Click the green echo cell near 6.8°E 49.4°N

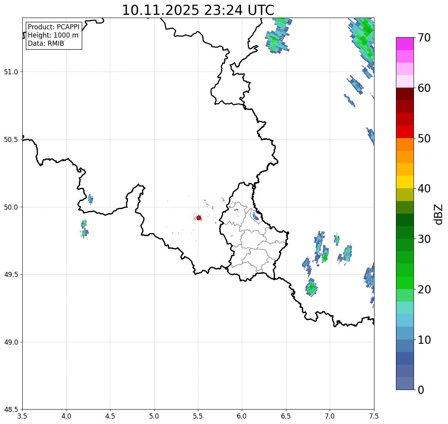tap(311, 287)
